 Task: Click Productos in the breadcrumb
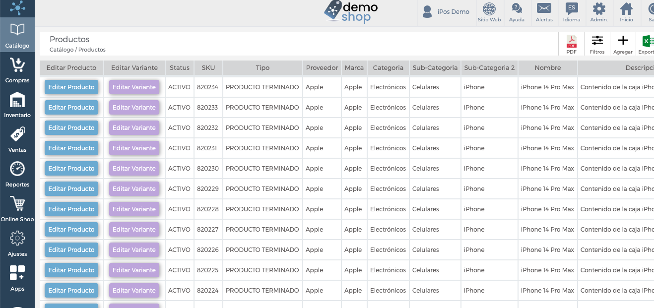point(92,50)
